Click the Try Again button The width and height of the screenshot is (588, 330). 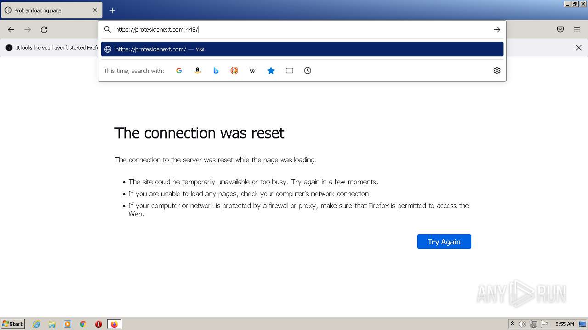(x=444, y=242)
